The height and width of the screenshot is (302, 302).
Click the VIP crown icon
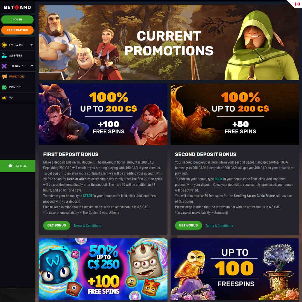(4, 98)
